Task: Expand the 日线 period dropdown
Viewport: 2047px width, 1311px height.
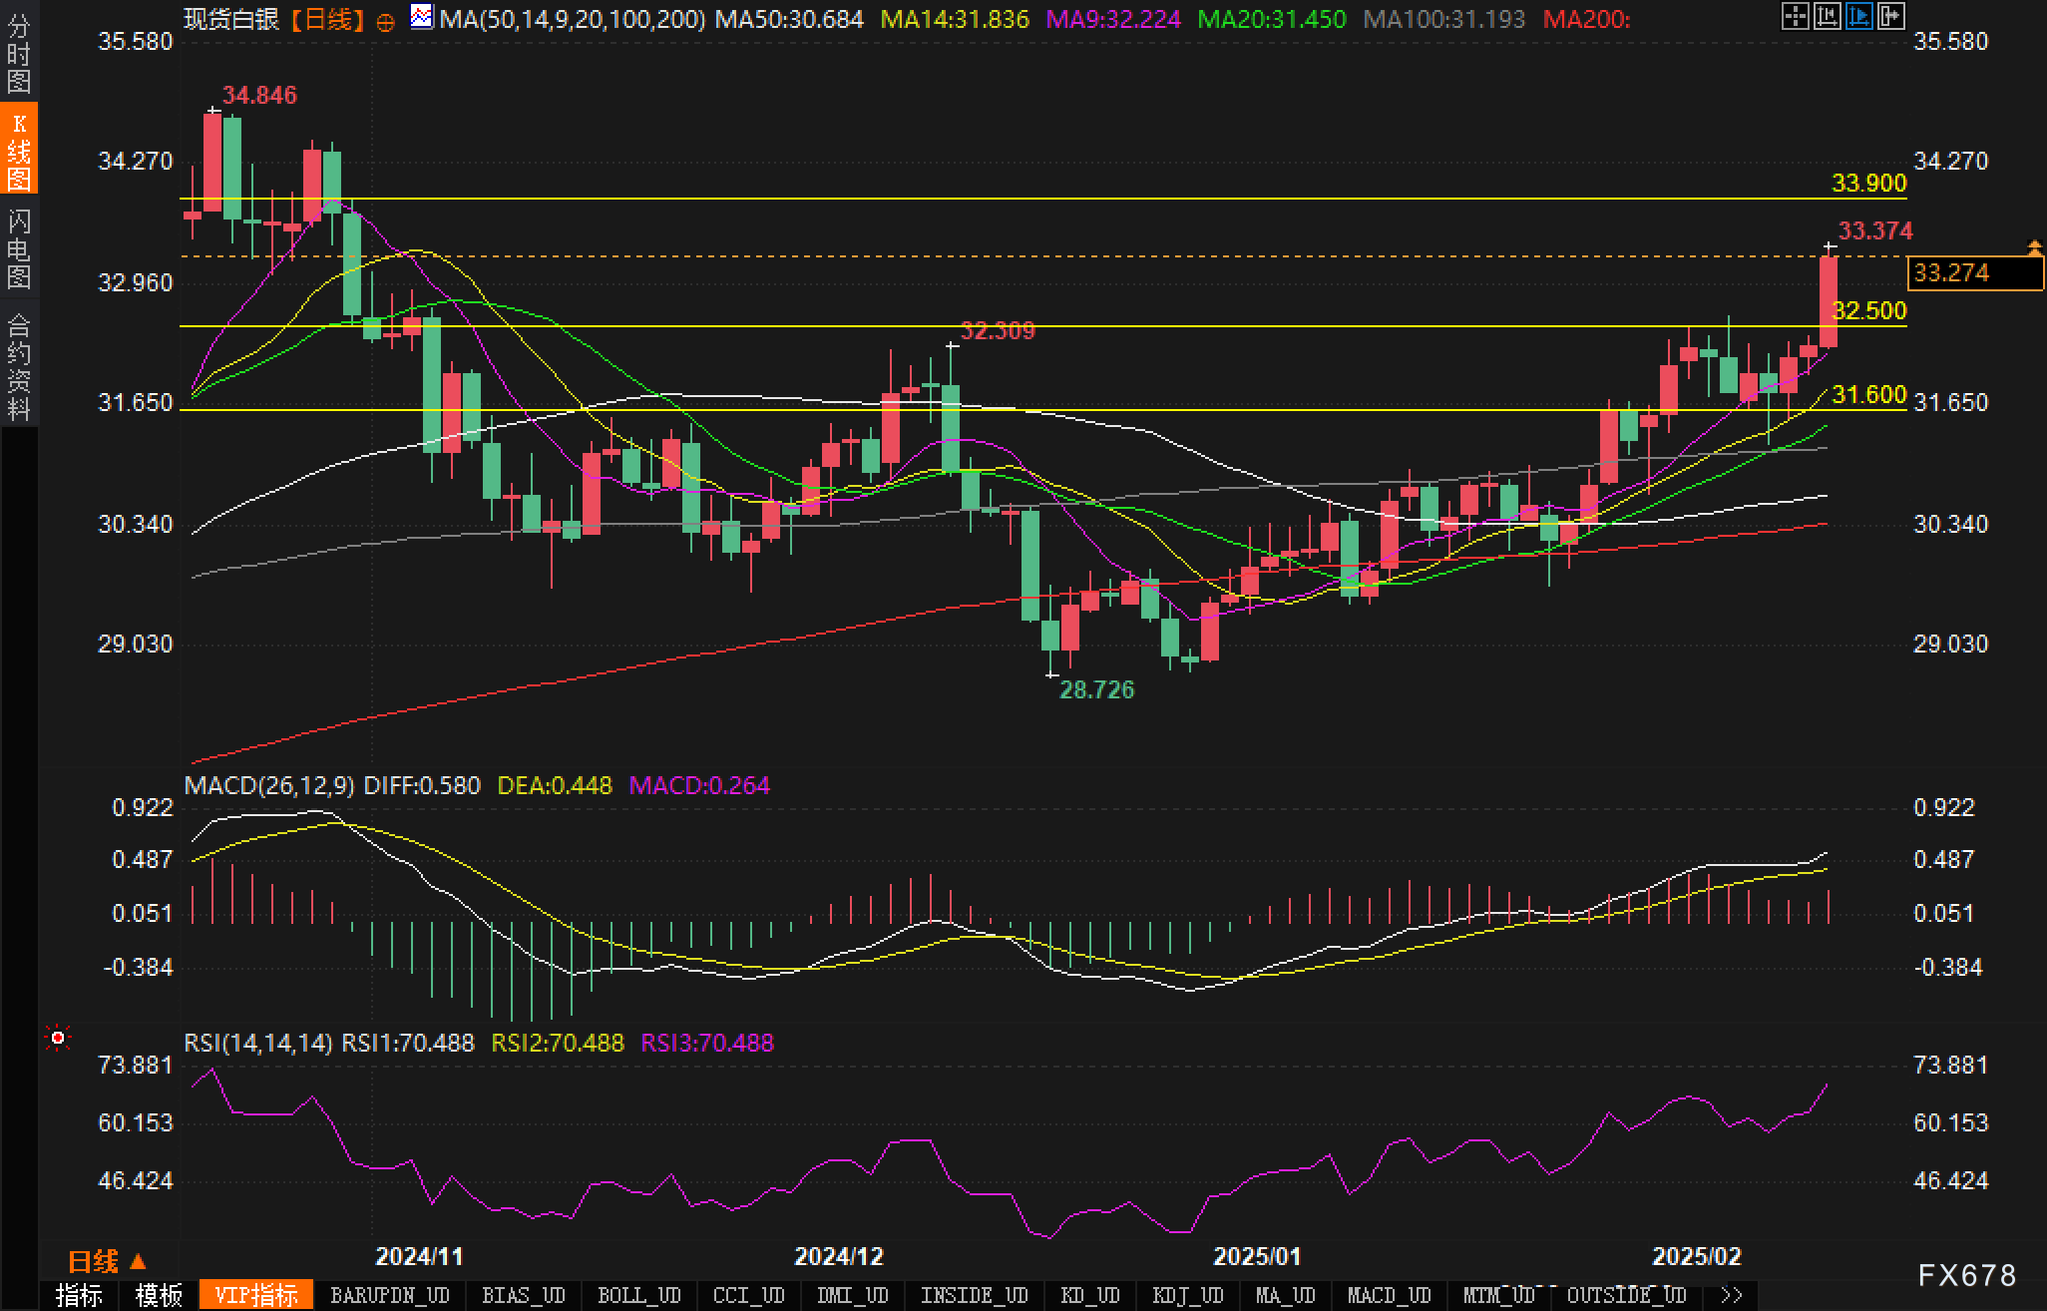Action: (x=107, y=1262)
